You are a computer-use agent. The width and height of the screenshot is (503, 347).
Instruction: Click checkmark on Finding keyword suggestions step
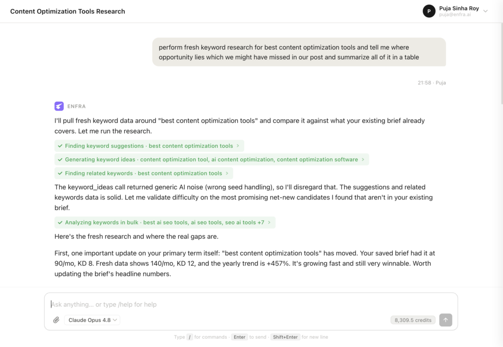(60, 146)
